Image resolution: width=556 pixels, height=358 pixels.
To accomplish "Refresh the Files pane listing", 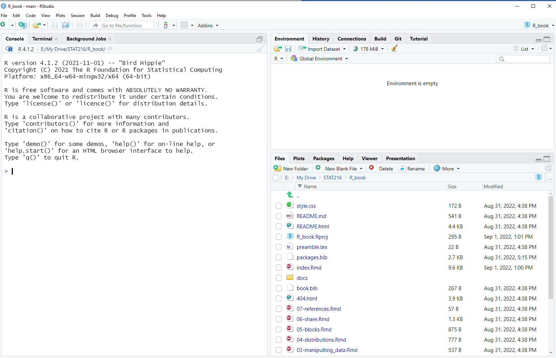I will (548, 168).
